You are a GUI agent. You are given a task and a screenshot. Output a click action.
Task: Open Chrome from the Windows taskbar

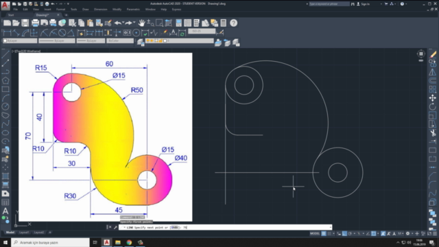coord(129,242)
